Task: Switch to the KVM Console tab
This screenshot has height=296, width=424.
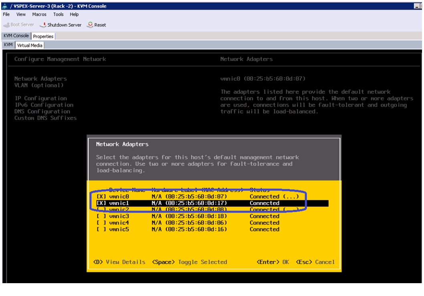Action: pos(16,36)
